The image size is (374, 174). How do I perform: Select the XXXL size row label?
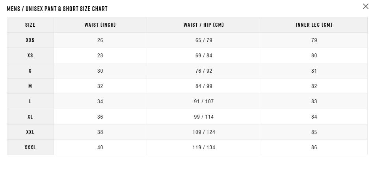(x=30, y=148)
